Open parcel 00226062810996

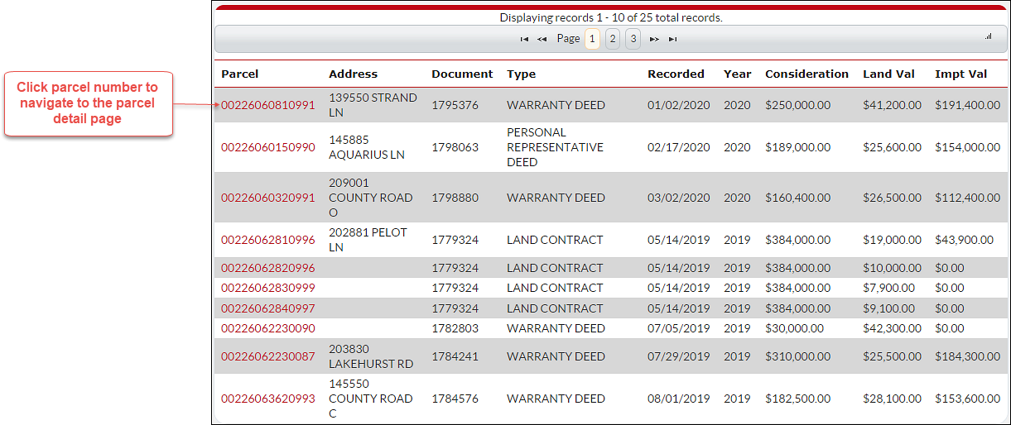(268, 240)
